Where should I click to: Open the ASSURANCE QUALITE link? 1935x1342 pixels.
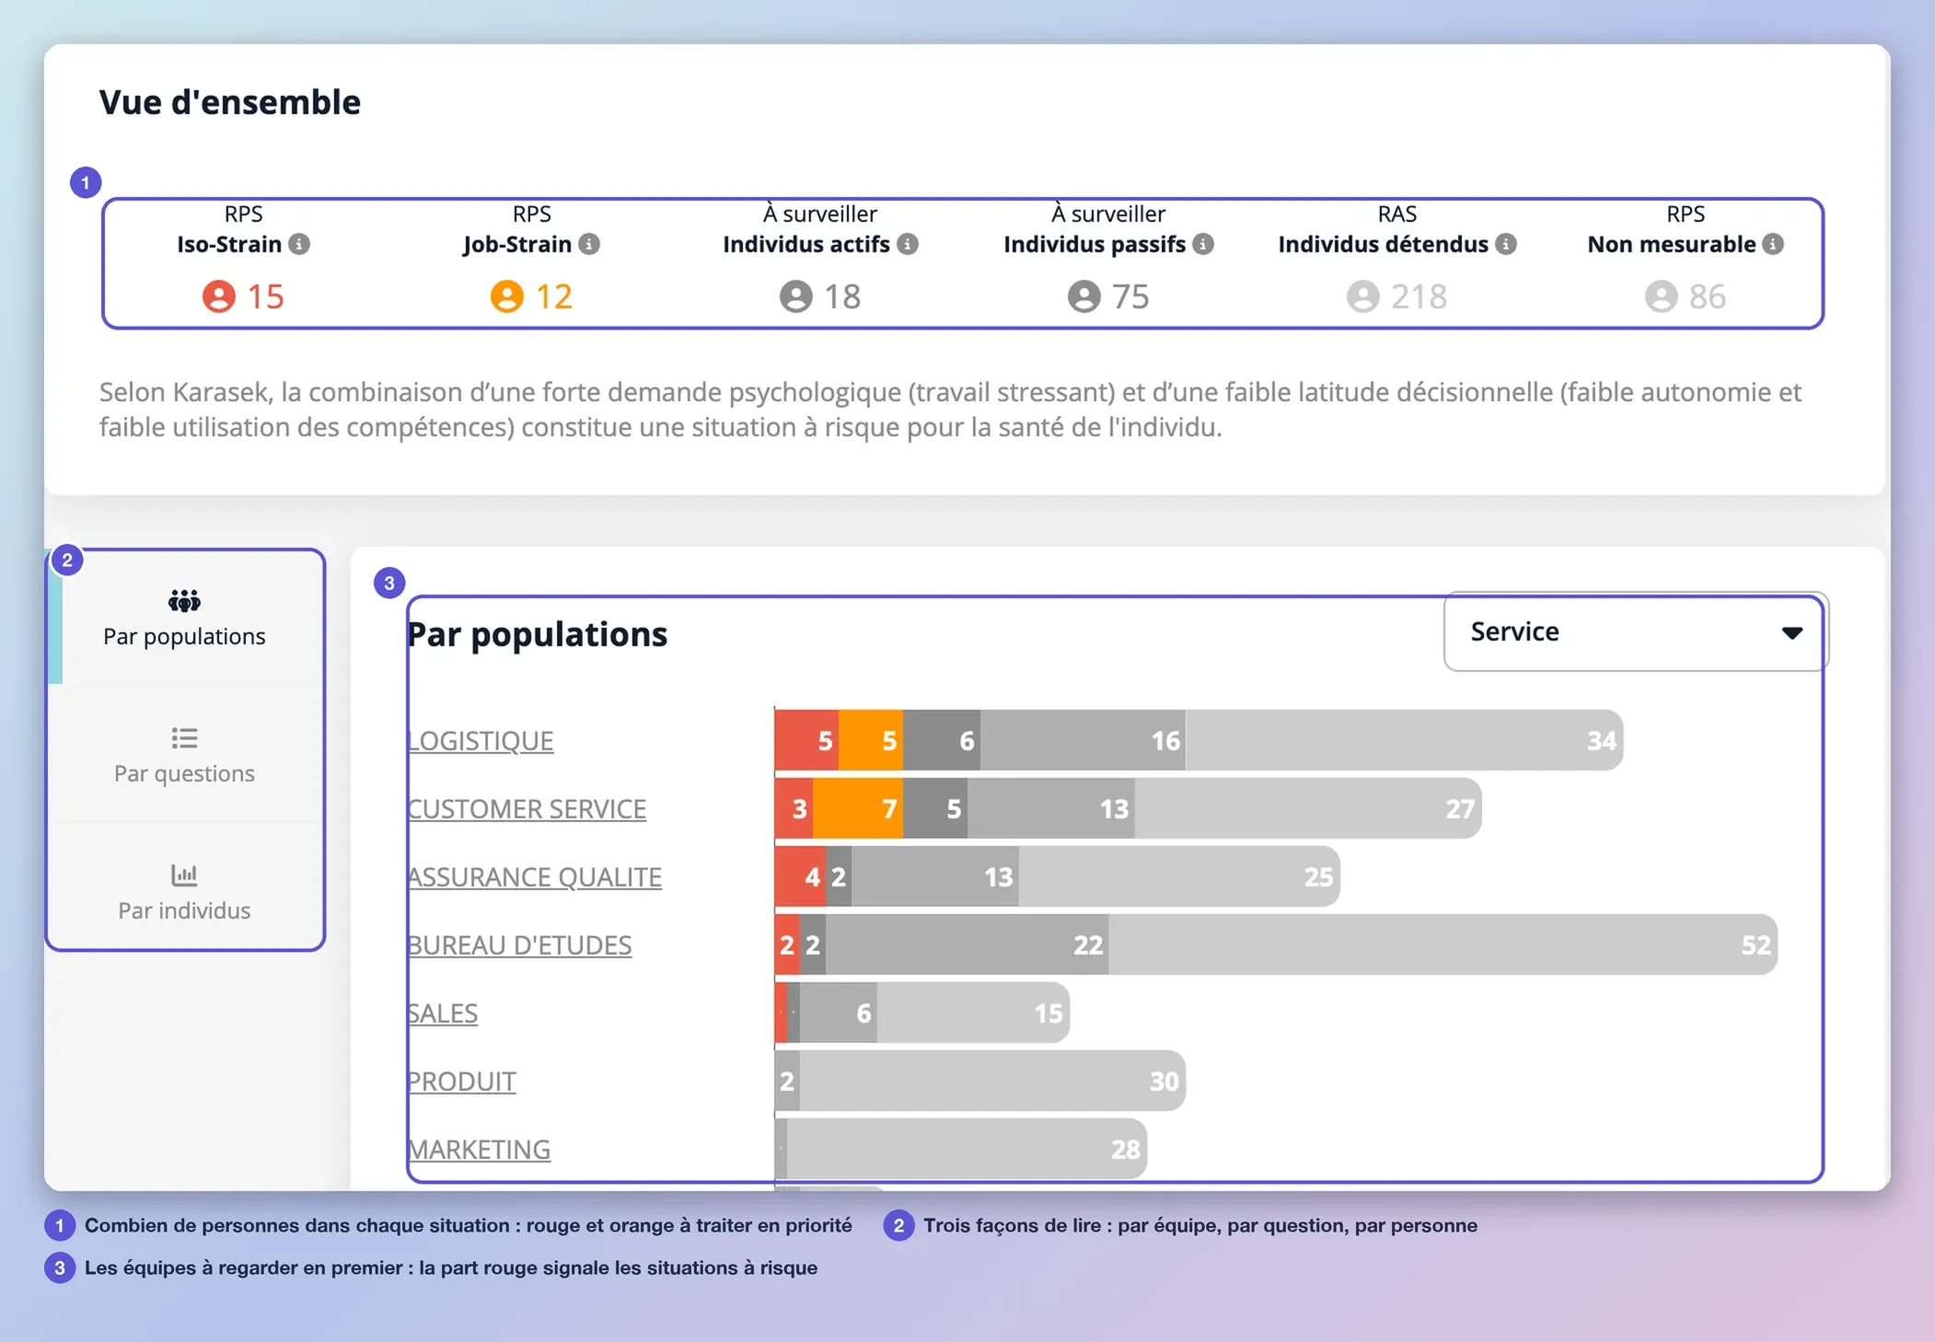click(534, 877)
